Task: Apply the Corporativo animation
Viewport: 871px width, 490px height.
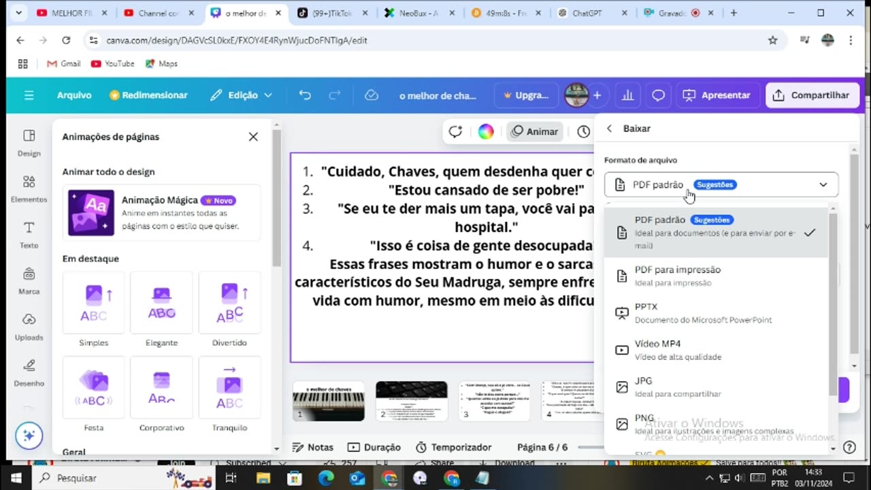Action: [x=161, y=395]
